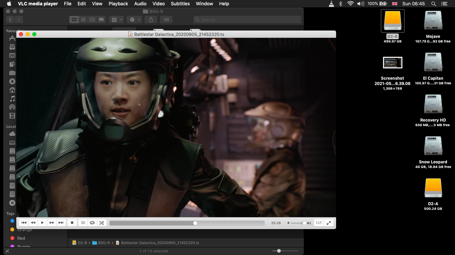The width and height of the screenshot is (455, 255).
Task: Toggle shuffle mode in VLC
Action: click(x=102, y=223)
